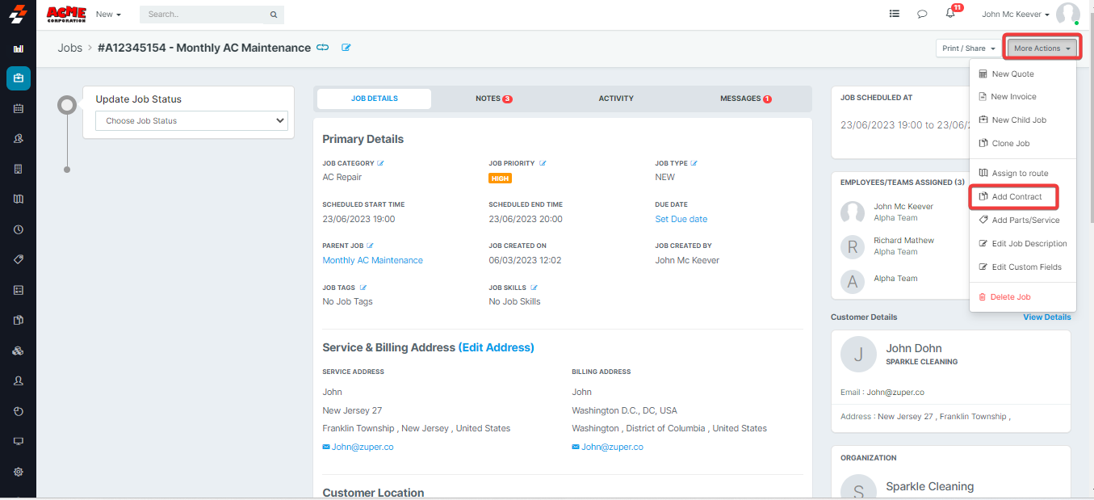Choose Delete Job in the menu
This screenshot has height=500, width=1094.
[x=1009, y=297]
